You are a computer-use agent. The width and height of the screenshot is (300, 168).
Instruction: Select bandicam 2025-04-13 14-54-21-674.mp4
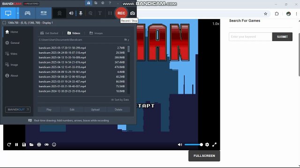[82, 62]
